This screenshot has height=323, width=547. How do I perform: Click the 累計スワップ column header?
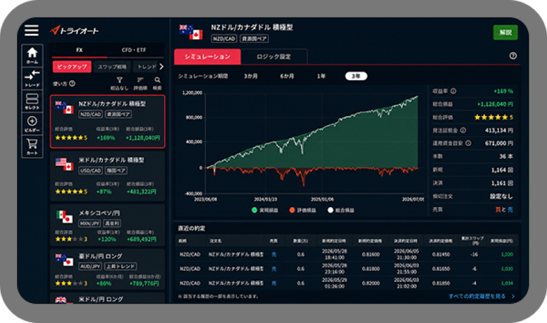point(472,240)
